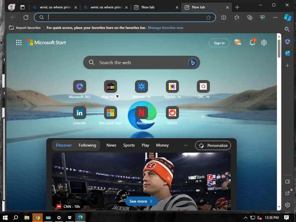296x222 pixels.
Task: Select the Discover feed tab
Action: click(x=64, y=145)
